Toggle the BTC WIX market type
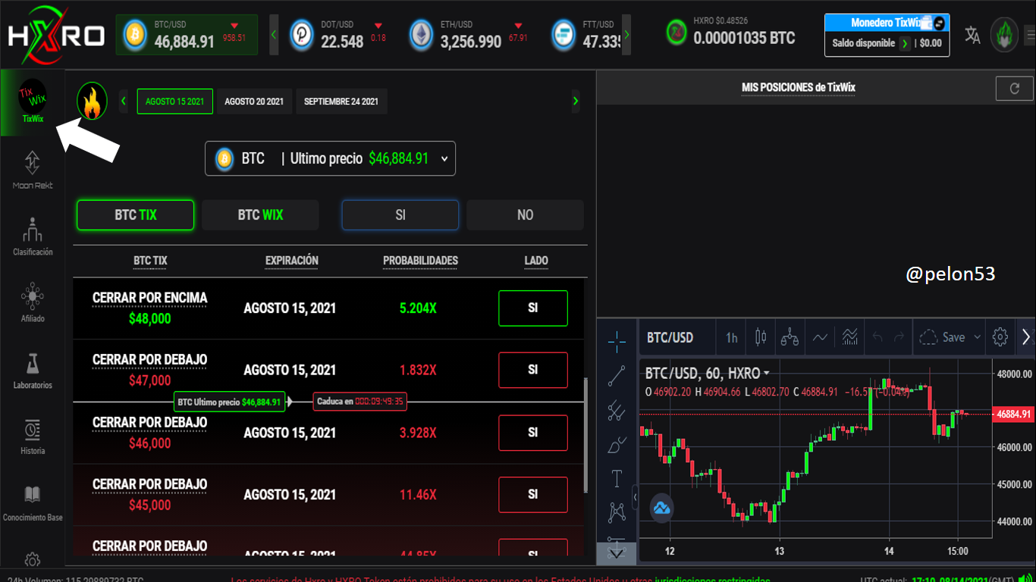The image size is (1036, 582). (x=260, y=215)
